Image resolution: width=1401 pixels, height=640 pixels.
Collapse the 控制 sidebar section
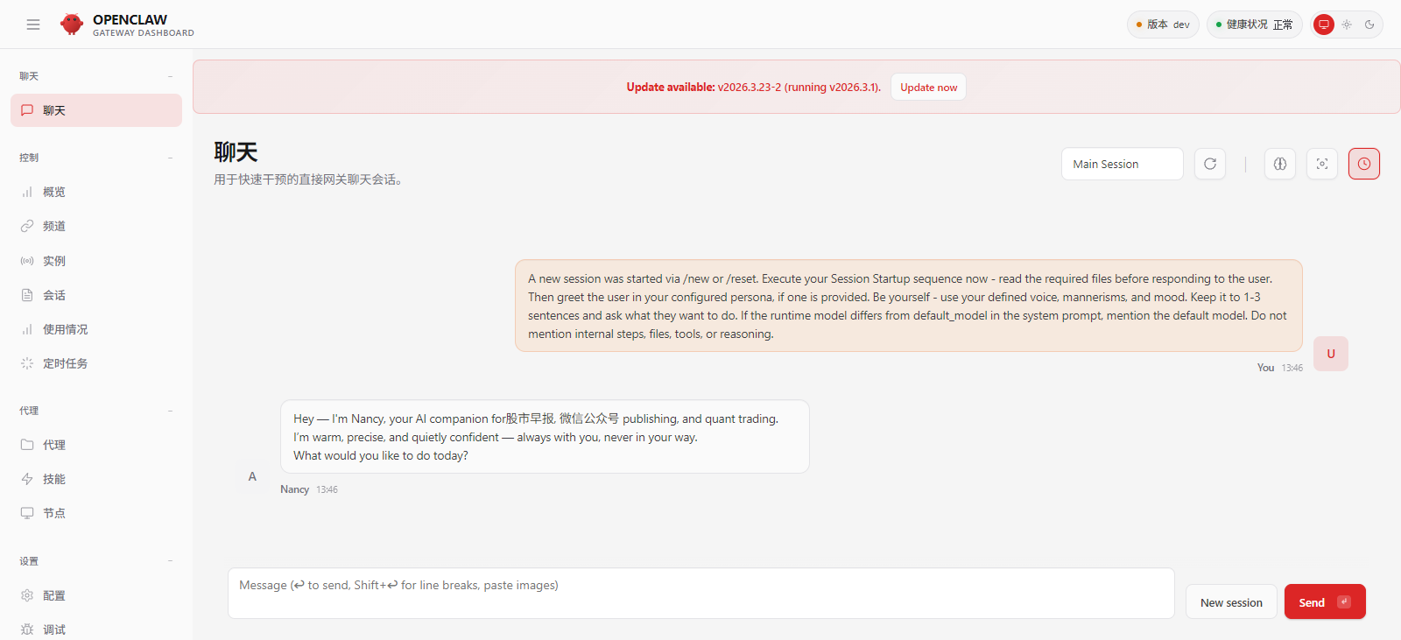(96, 158)
